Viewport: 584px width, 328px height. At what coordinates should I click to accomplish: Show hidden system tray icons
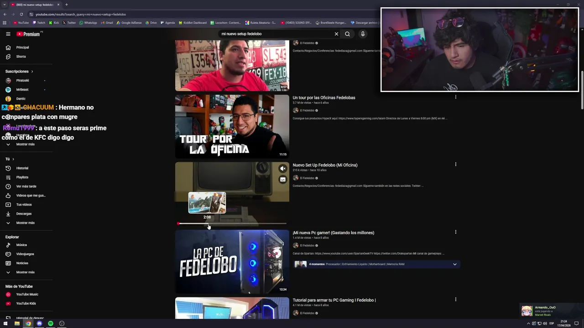pyautogui.click(x=529, y=323)
